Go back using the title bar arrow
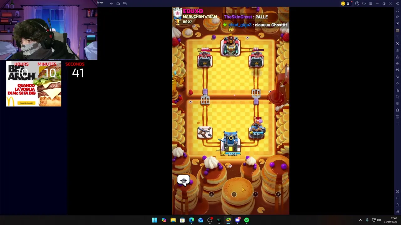 (x=112, y=3)
